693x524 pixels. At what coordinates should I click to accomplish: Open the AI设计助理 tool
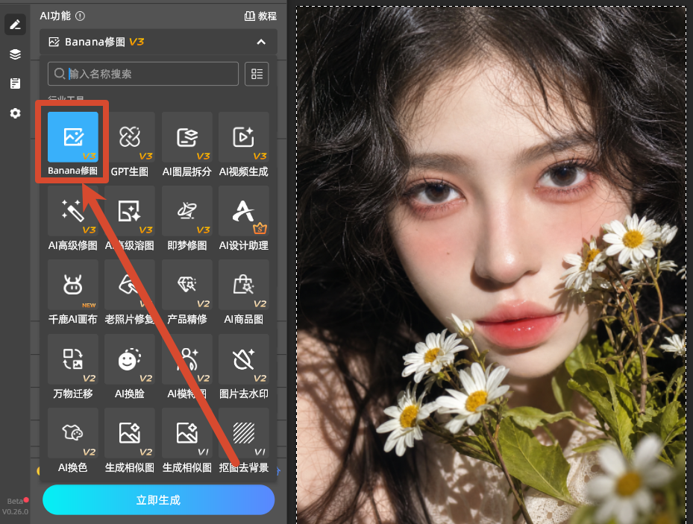tap(243, 218)
